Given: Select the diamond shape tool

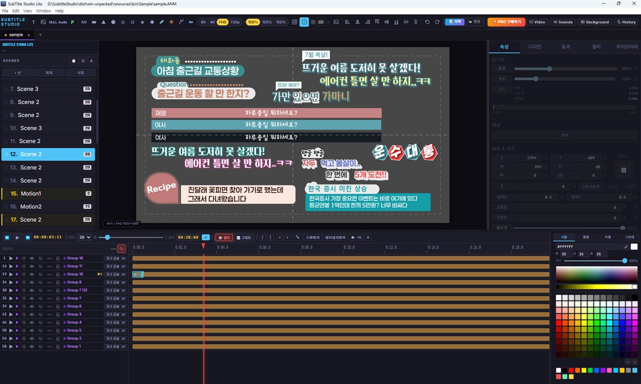Looking at the screenshot, I should [152, 22].
